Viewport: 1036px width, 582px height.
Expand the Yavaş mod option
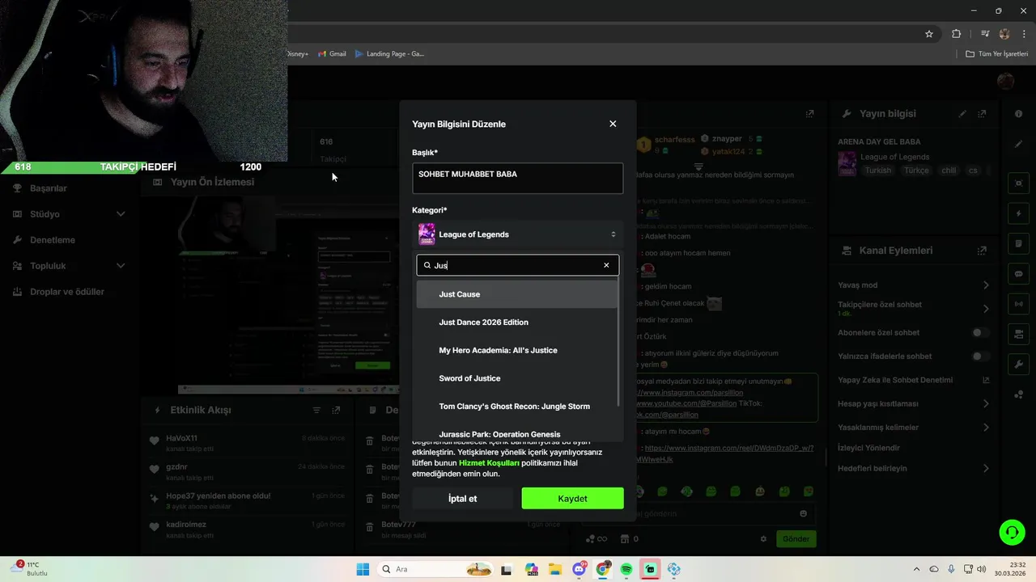[x=913, y=285]
